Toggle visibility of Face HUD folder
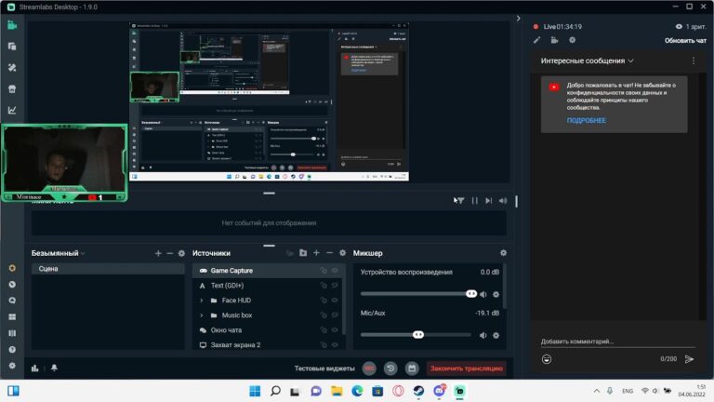Screen dimensions: 714x402 tap(335, 301)
